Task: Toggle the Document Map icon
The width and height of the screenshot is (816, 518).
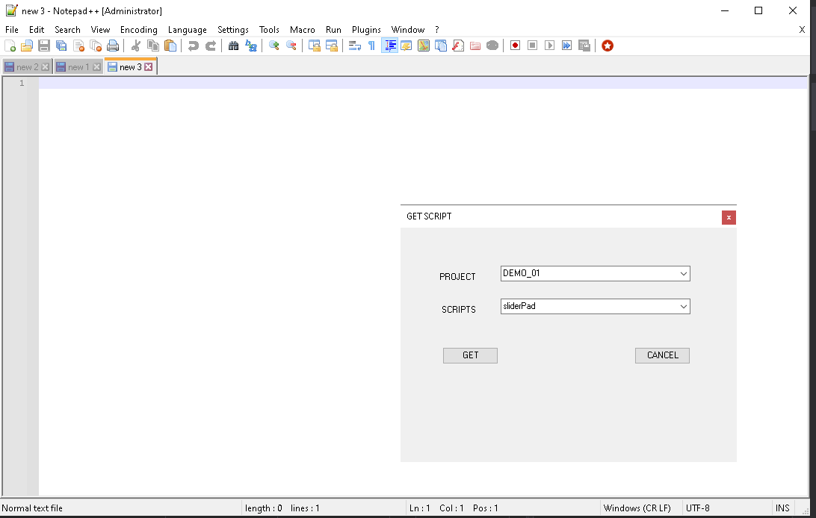Action: (x=424, y=46)
